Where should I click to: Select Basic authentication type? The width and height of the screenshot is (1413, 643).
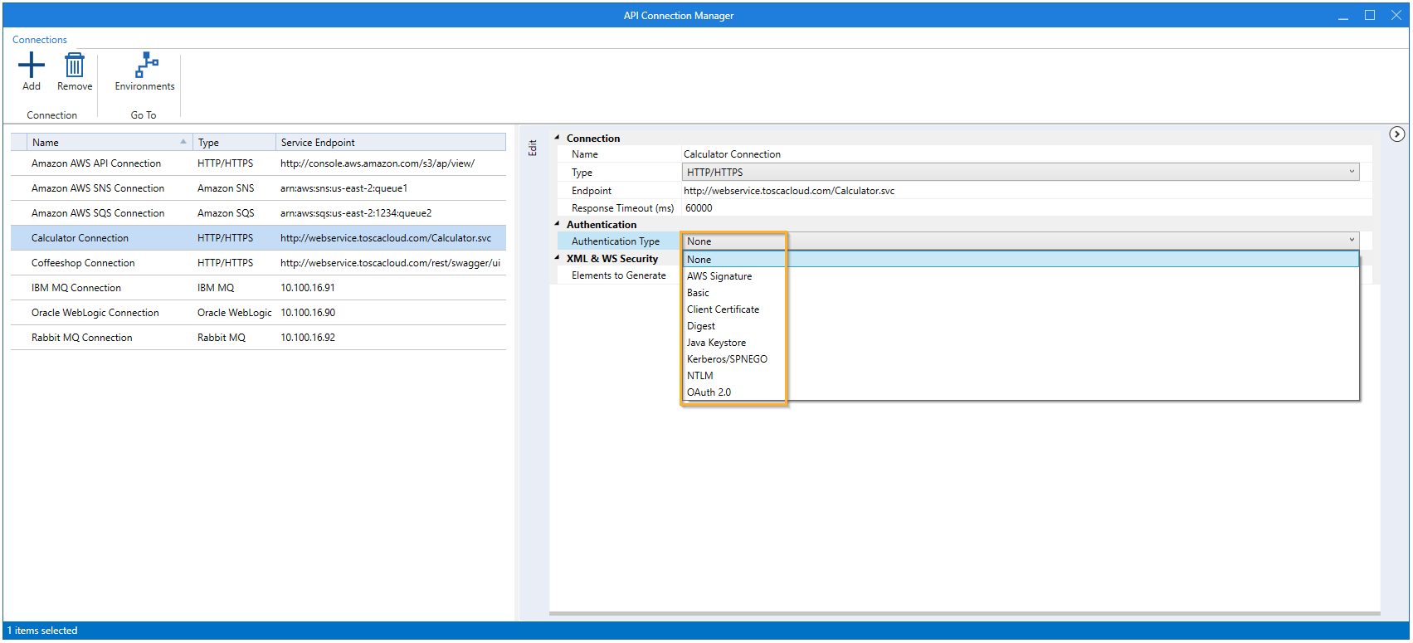pyautogui.click(x=698, y=293)
